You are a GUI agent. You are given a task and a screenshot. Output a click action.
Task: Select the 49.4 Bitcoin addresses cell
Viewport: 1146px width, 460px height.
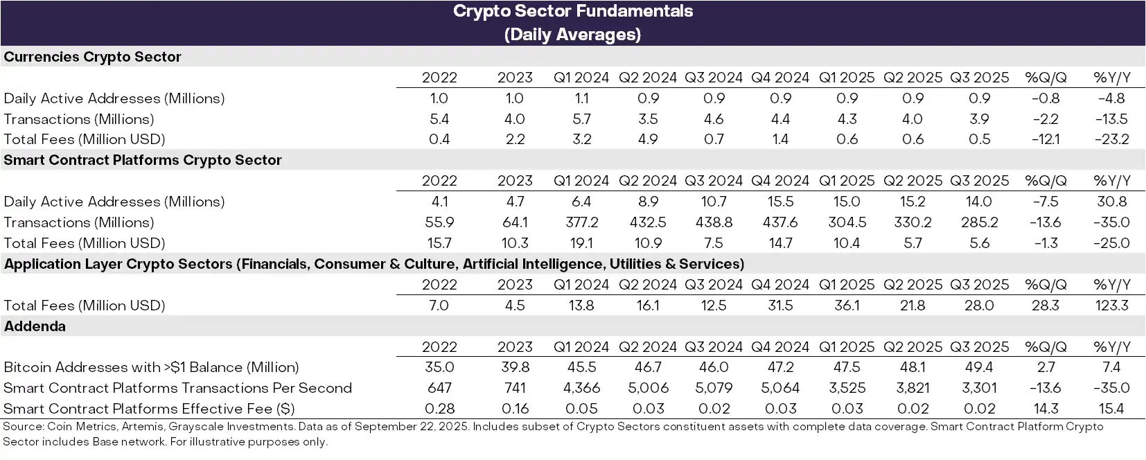coord(979,367)
